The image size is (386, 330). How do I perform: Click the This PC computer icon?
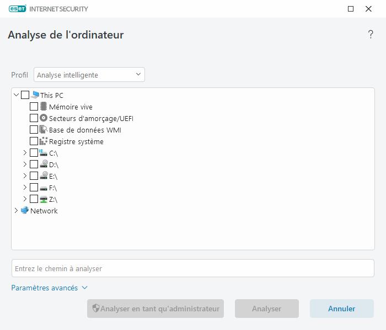35,95
